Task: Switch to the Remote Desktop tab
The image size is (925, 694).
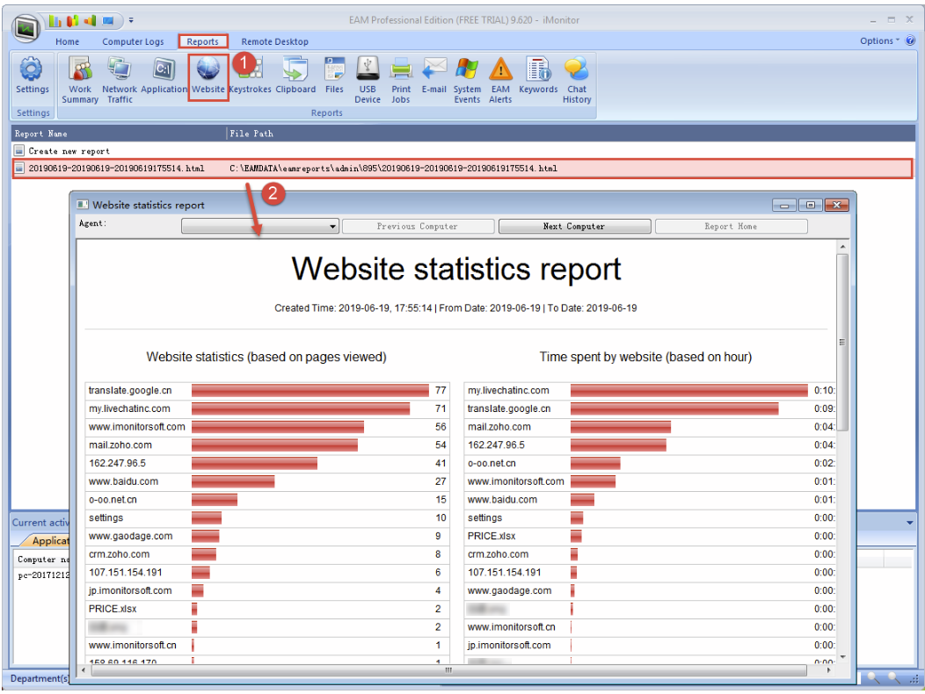Action: pyautogui.click(x=274, y=41)
